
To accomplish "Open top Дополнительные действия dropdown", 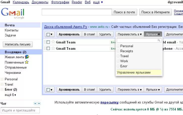I will (174, 34).
